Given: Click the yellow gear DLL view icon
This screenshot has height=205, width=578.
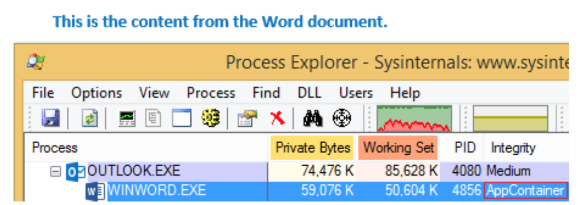Looking at the screenshot, I should [x=210, y=118].
